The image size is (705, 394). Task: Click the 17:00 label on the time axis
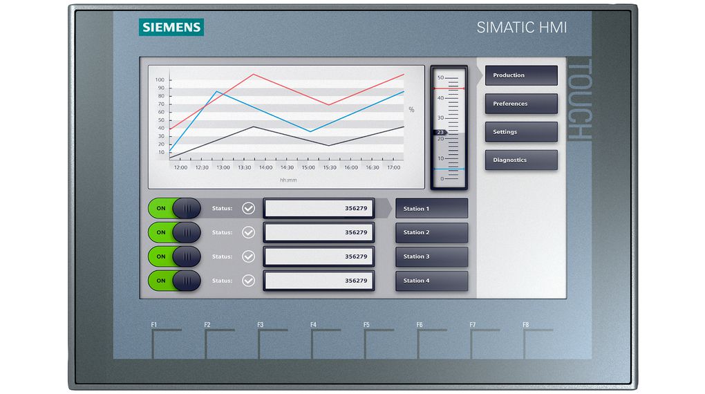[394, 167]
